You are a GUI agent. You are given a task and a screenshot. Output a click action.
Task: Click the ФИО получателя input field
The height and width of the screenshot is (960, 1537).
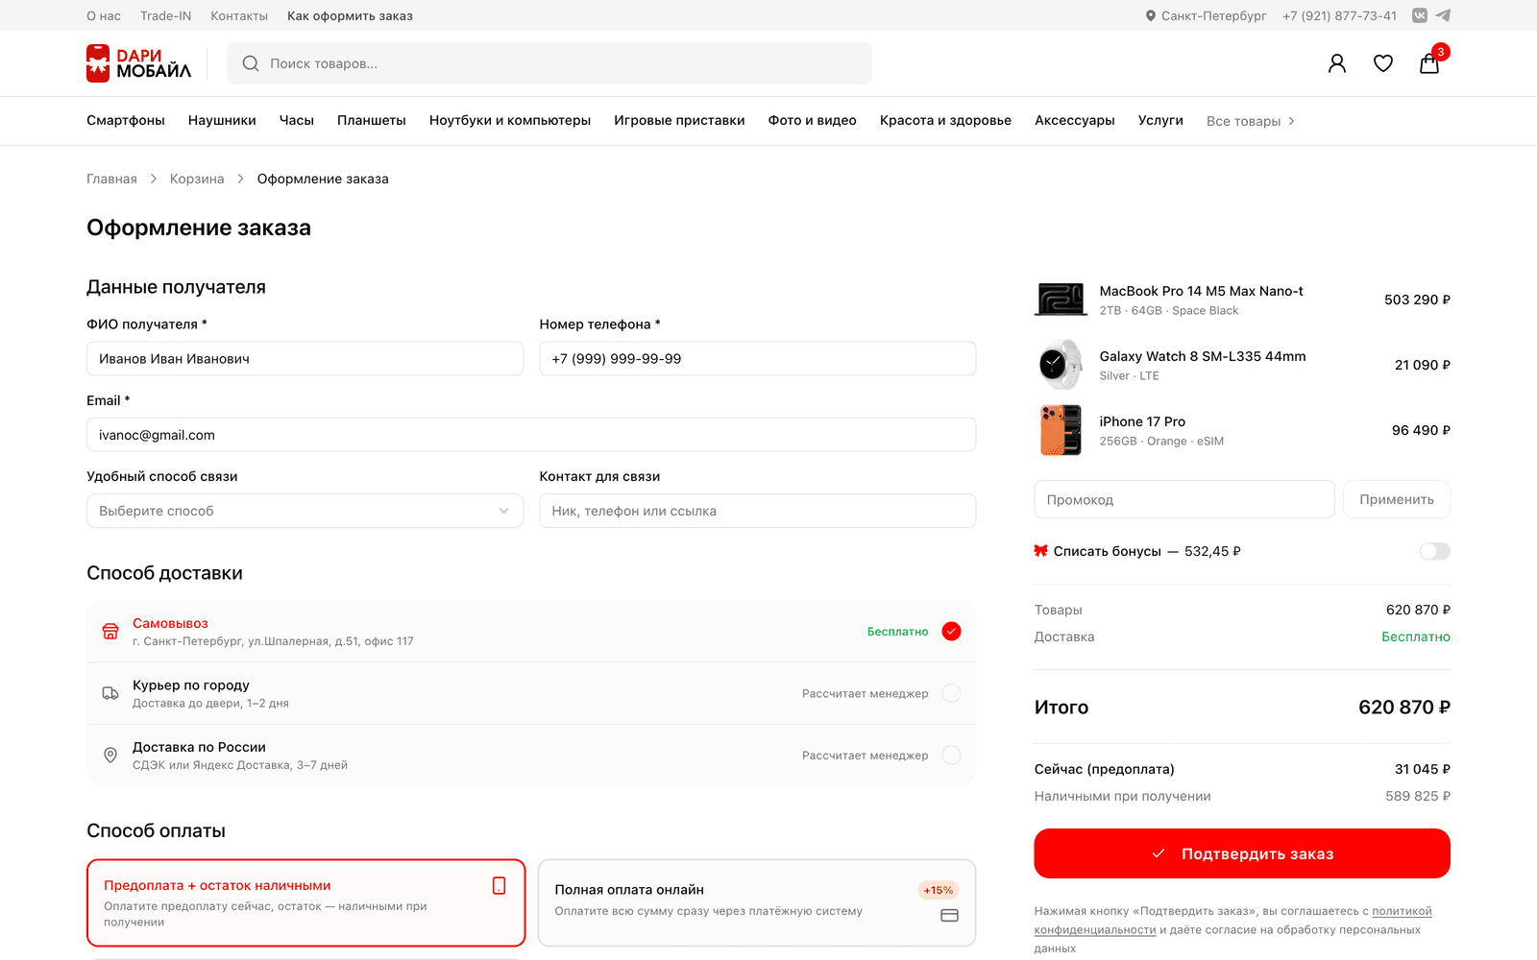pyautogui.click(x=305, y=359)
